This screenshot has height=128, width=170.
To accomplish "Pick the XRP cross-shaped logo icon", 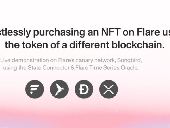I will (109, 89).
